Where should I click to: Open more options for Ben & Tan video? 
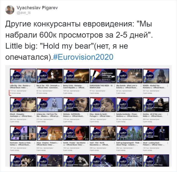pos(61,86)
